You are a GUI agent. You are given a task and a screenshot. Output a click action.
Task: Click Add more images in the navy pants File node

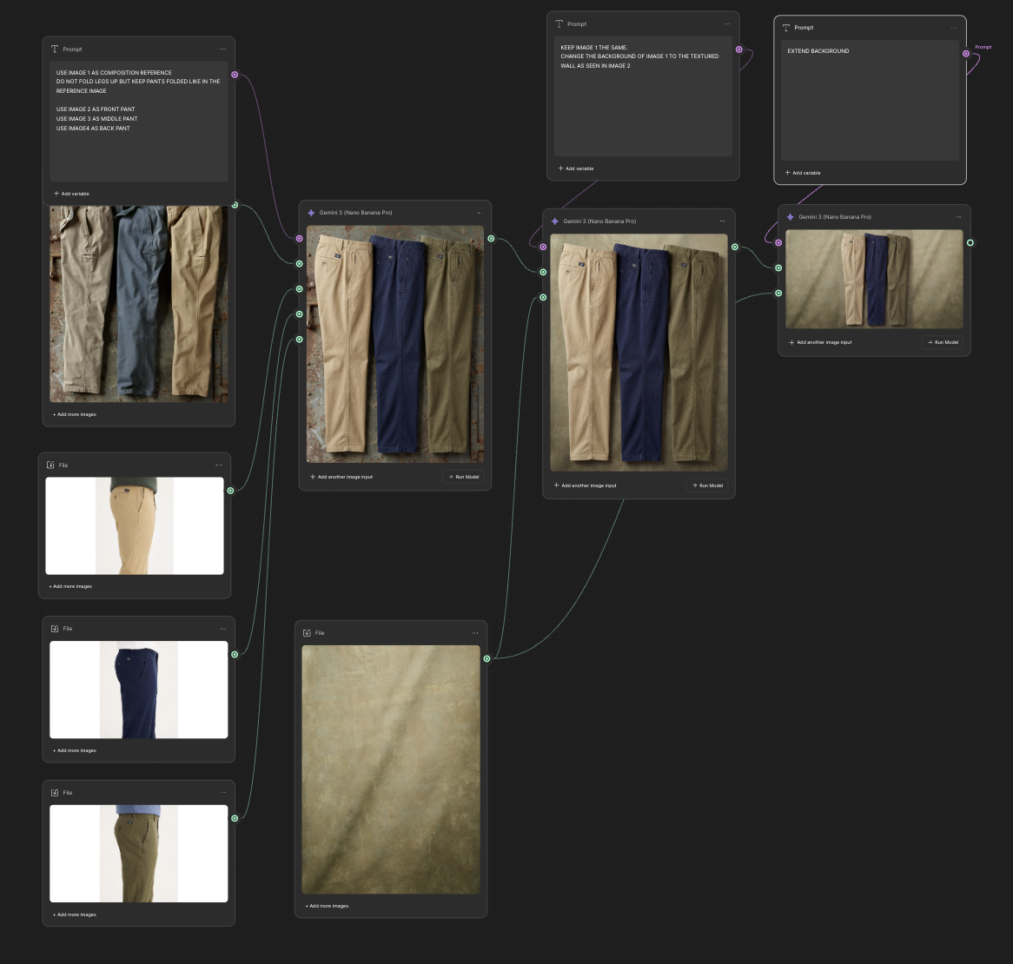point(75,750)
